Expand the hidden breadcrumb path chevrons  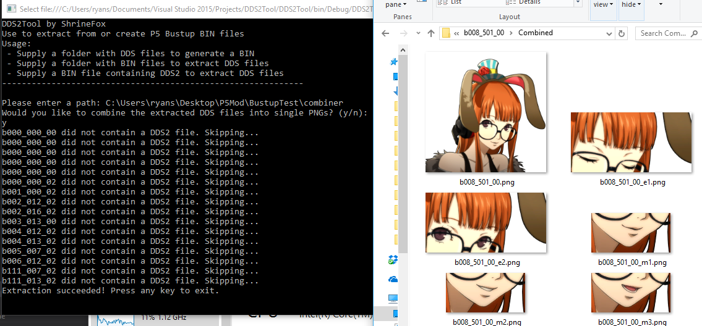[456, 33]
